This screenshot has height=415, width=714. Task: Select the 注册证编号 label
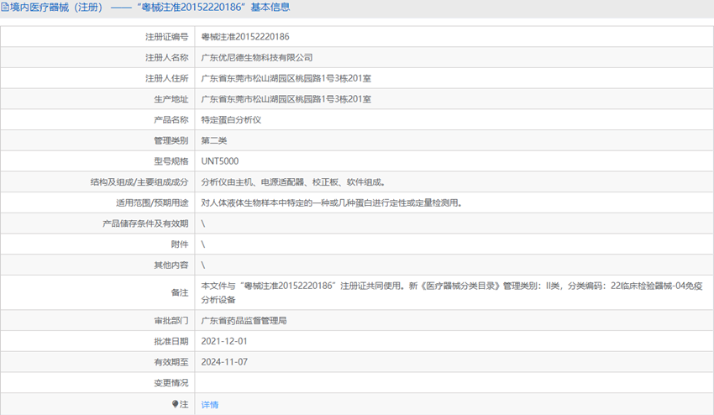click(x=166, y=37)
